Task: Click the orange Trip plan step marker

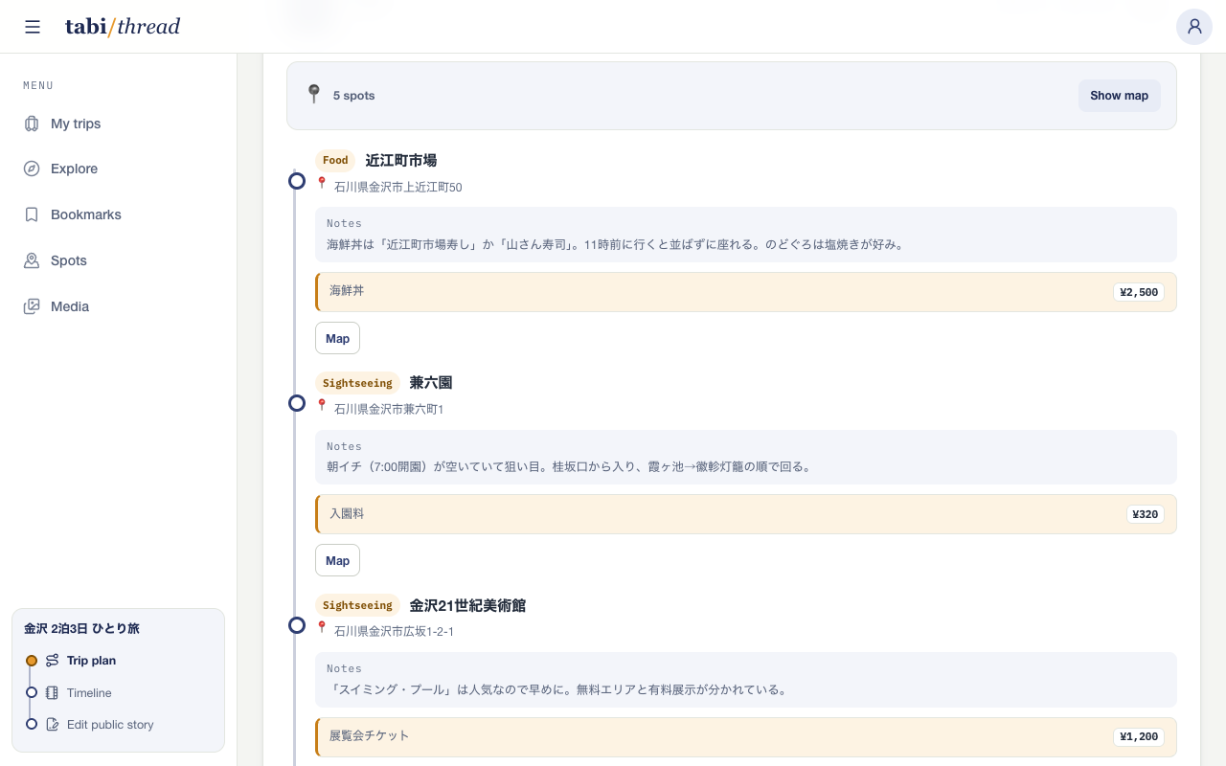Action: pos(32,661)
